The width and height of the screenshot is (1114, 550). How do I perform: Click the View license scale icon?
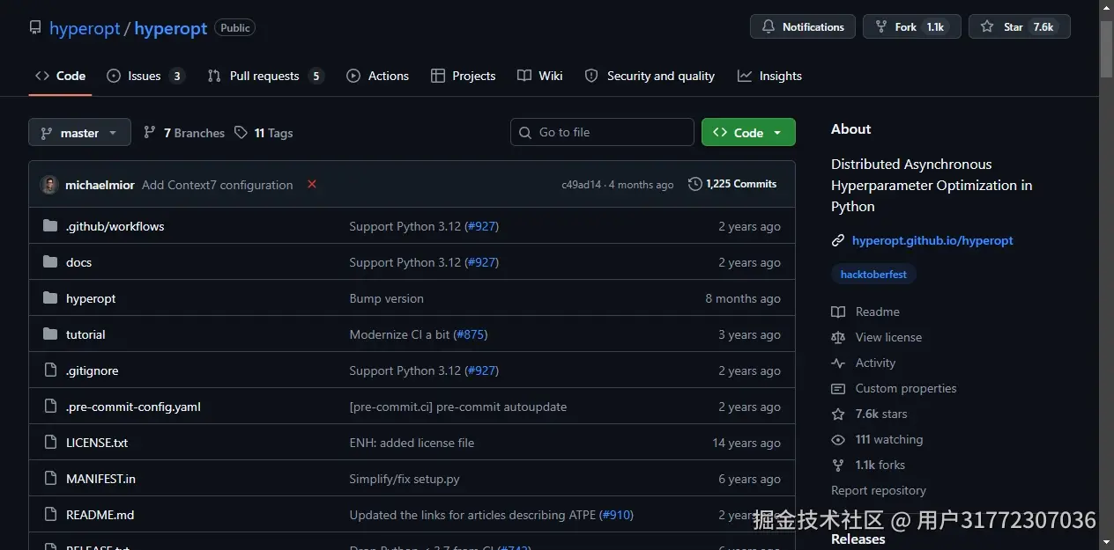[838, 337]
